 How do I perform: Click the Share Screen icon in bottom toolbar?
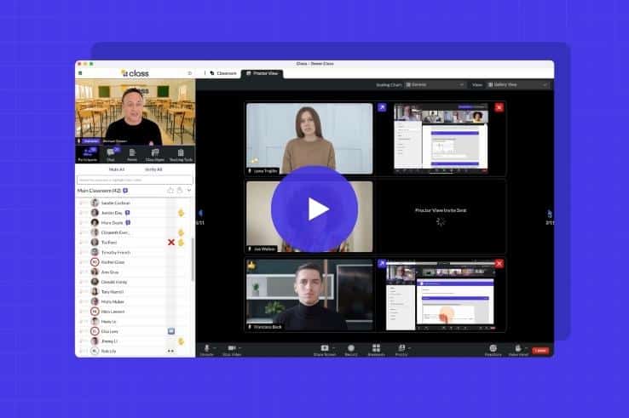324,348
